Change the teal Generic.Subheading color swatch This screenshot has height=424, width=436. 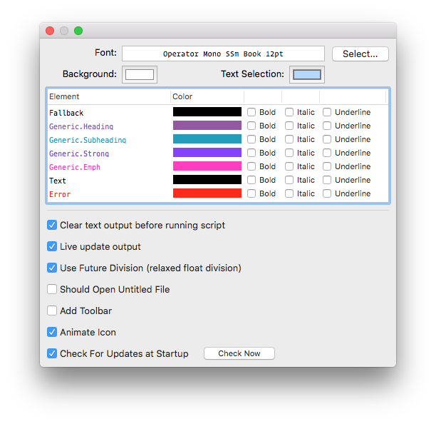[x=207, y=139]
